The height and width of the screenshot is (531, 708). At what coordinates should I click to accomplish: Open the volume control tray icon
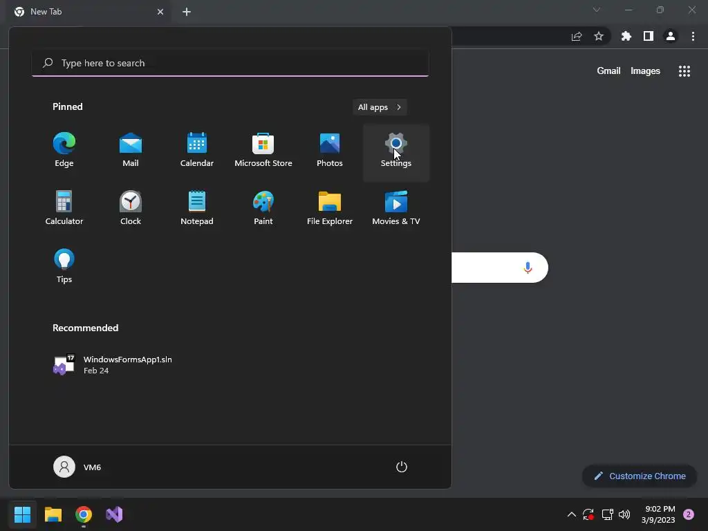(624, 514)
